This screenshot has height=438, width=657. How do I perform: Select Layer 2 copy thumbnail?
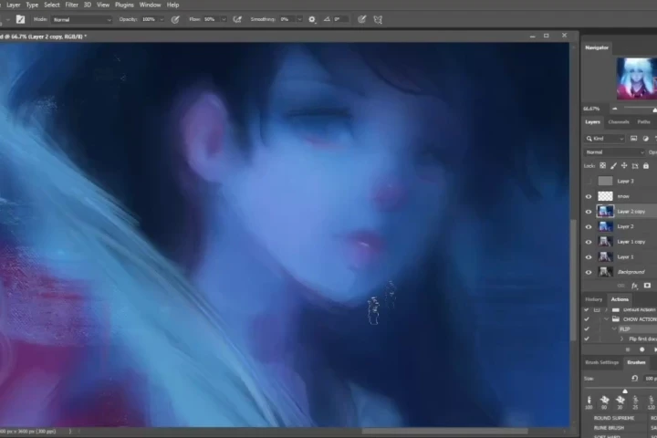click(x=605, y=212)
